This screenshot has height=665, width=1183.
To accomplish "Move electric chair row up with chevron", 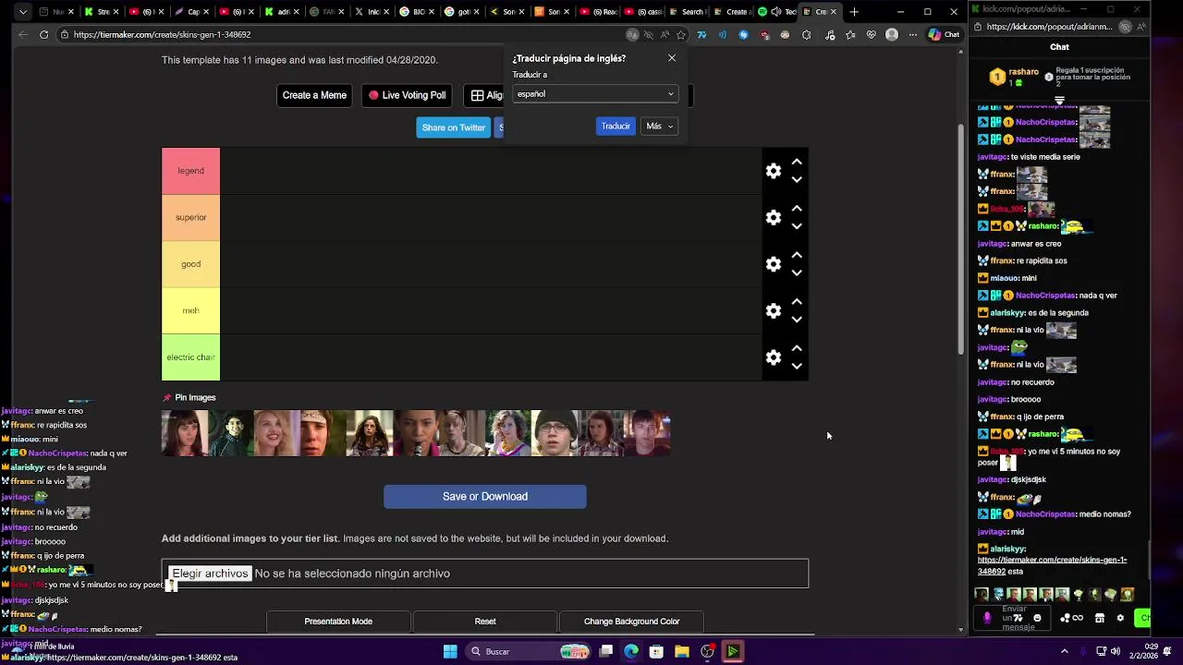I will tap(797, 348).
